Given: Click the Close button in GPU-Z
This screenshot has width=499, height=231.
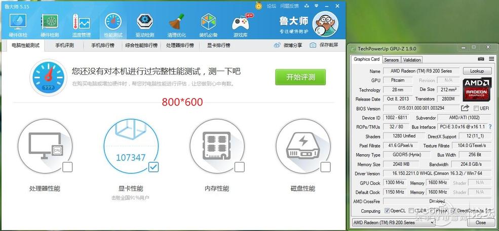Looking at the screenshot, I should [x=481, y=222].
